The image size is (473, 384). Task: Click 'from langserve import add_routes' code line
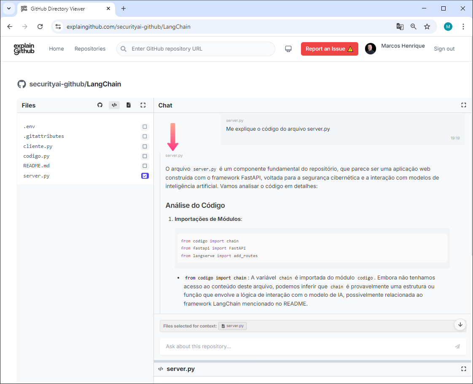(219, 256)
